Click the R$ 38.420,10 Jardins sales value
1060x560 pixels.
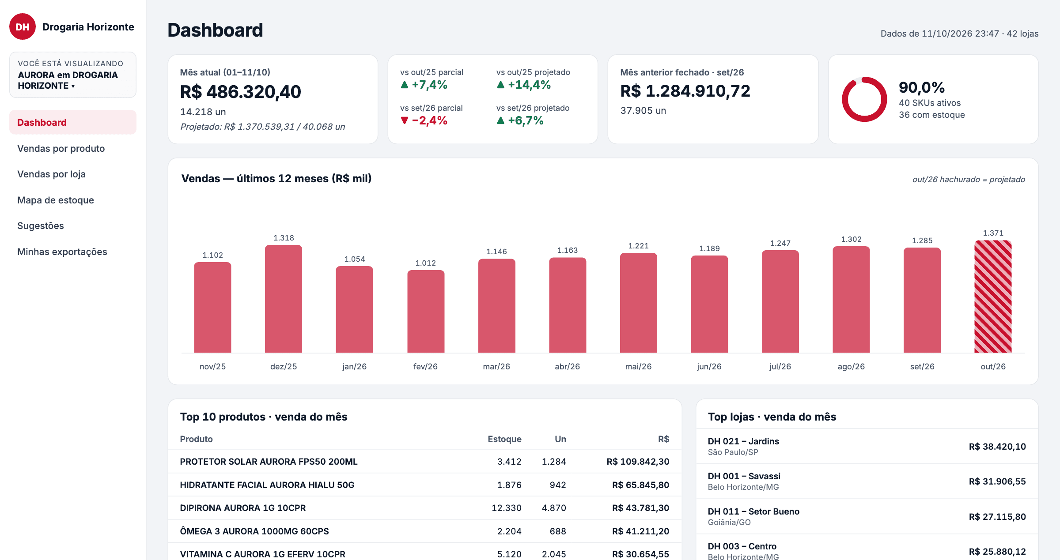tap(997, 447)
